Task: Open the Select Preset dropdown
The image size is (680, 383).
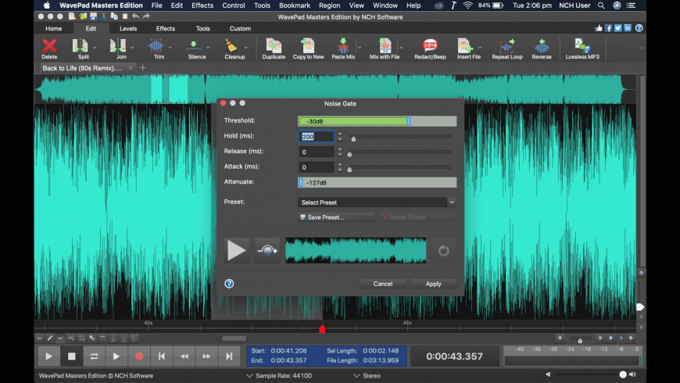Action: pyautogui.click(x=377, y=202)
